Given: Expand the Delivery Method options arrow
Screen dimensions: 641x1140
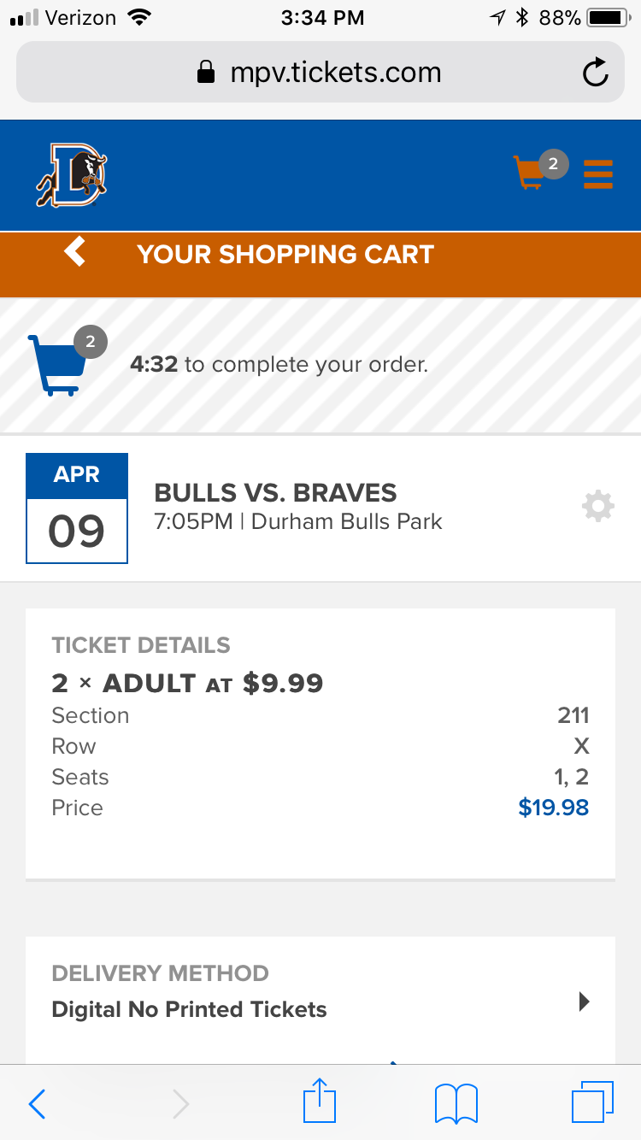Looking at the screenshot, I should [x=585, y=1002].
